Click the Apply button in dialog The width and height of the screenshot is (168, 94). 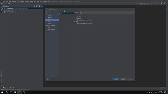pyautogui.click(x=130, y=79)
